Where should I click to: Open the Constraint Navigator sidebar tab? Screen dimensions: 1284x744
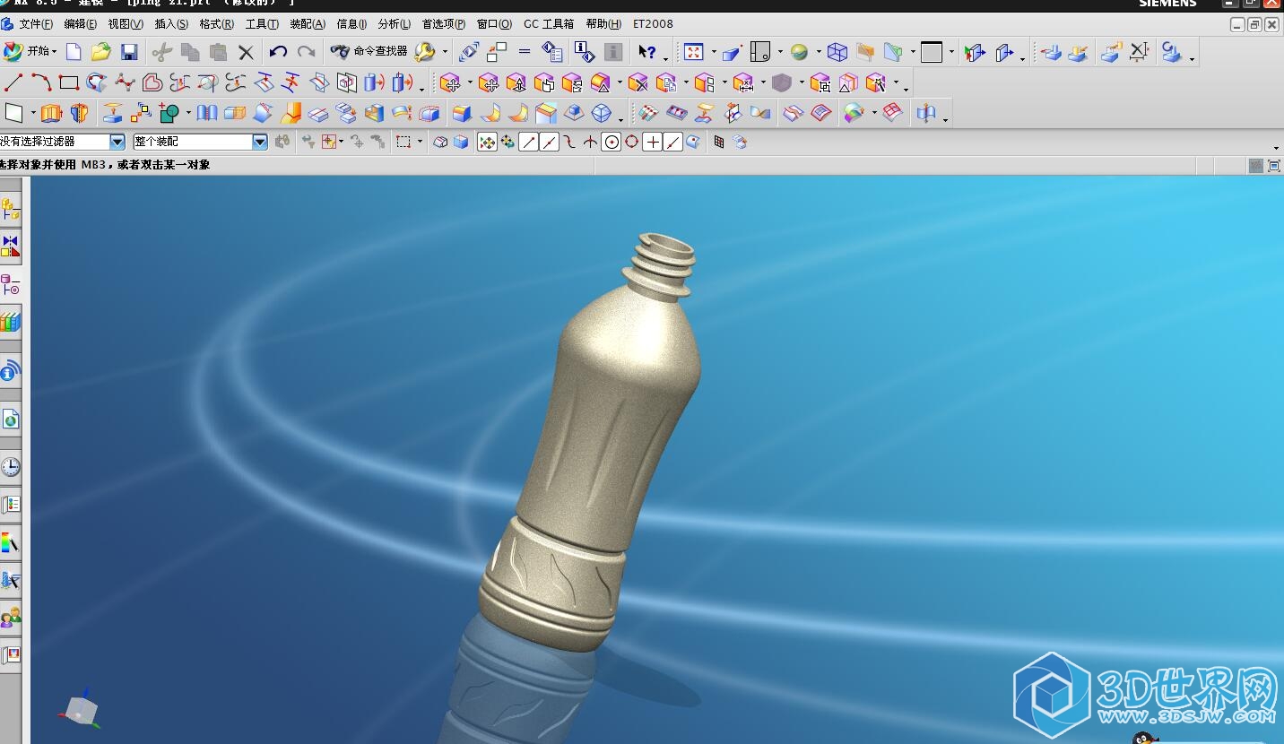pos(11,247)
